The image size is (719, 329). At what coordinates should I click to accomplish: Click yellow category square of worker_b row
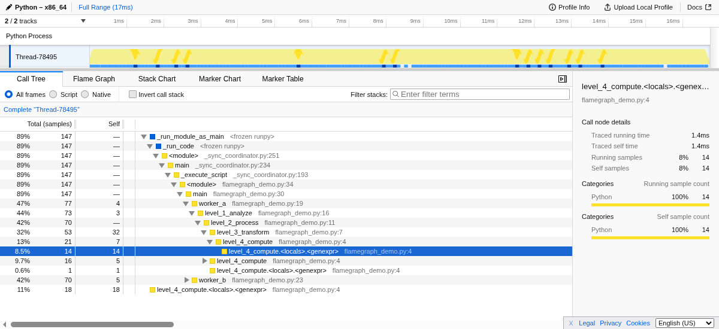194,280
